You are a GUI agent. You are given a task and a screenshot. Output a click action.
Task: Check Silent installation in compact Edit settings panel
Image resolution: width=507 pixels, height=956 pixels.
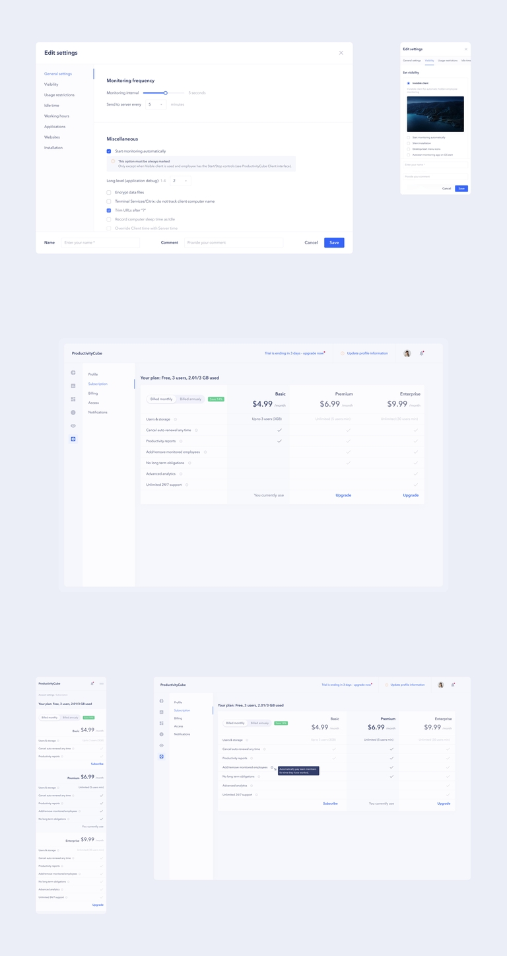(x=409, y=143)
